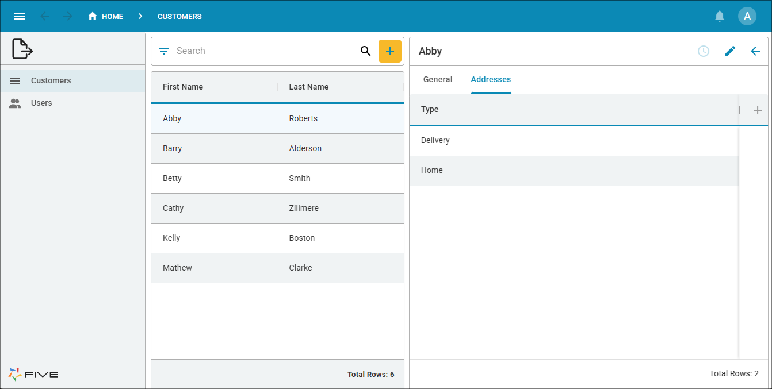The width and height of the screenshot is (772, 389).
Task: Open the hamburger menu in top bar
Action: [20, 16]
